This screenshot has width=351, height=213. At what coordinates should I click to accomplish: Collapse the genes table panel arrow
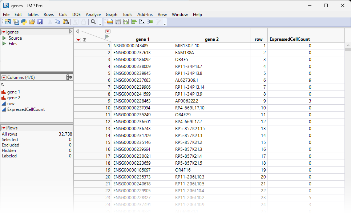point(70,32)
